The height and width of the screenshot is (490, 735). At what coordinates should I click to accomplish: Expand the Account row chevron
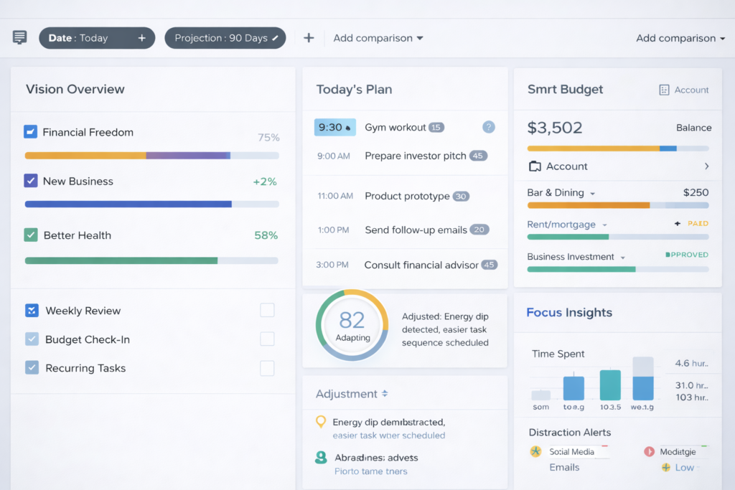[x=706, y=166]
